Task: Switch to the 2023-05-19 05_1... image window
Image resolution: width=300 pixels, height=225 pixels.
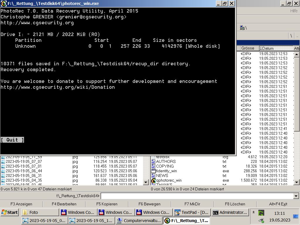Action: [x=92, y=220]
